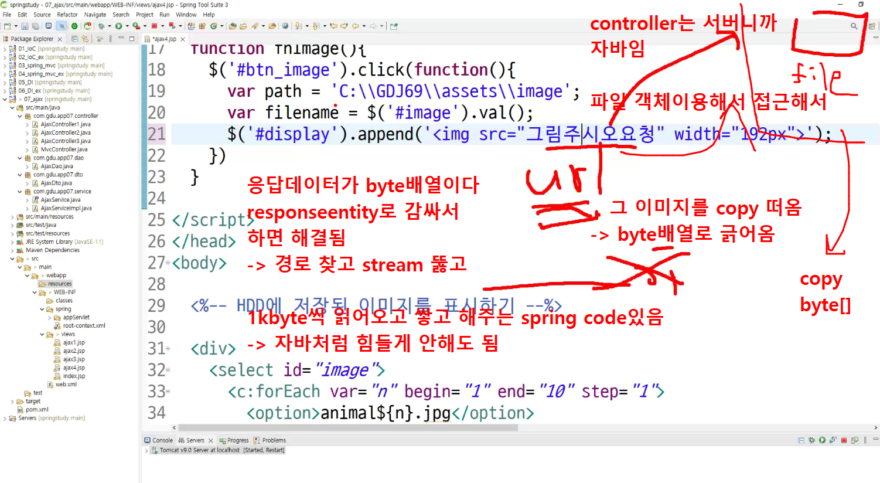Switch to the Problems tab

[270, 440]
